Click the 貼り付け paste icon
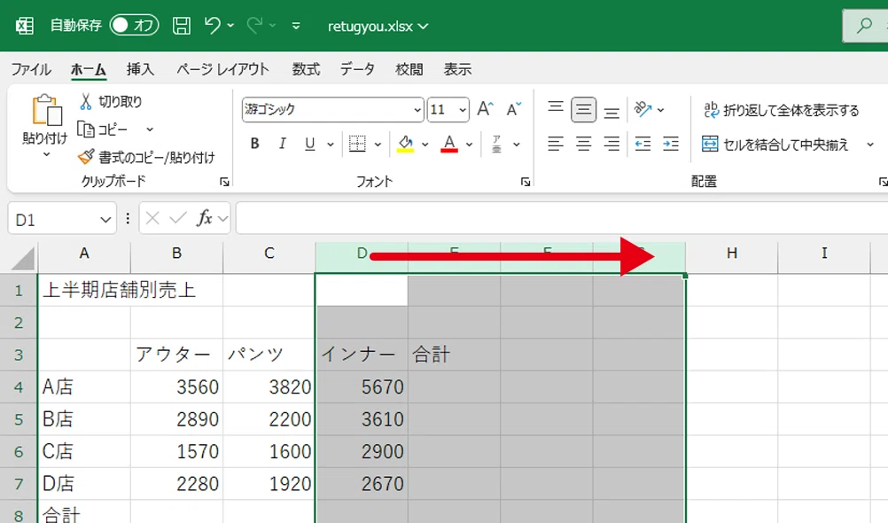 click(x=46, y=111)
